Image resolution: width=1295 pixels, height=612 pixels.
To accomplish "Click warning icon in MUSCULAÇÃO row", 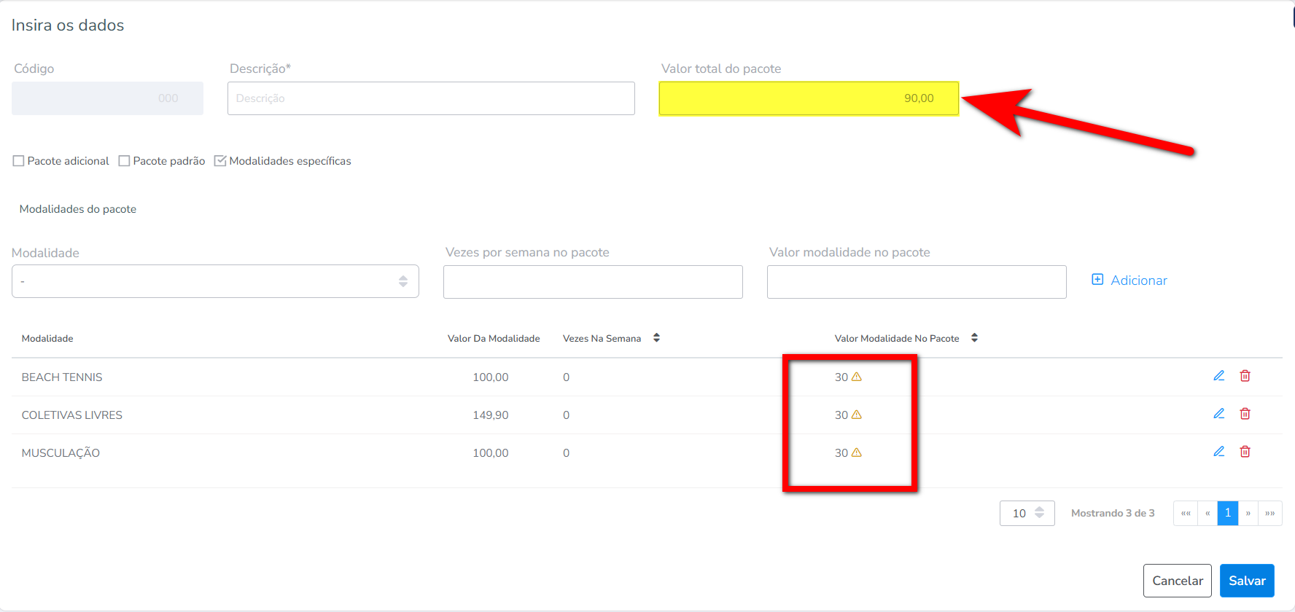I will [857, 452].
